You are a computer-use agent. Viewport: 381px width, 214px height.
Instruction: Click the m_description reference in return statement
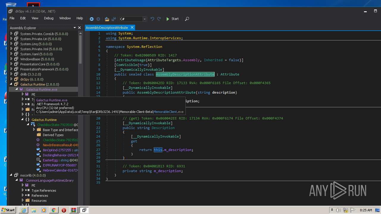(178, 150)
